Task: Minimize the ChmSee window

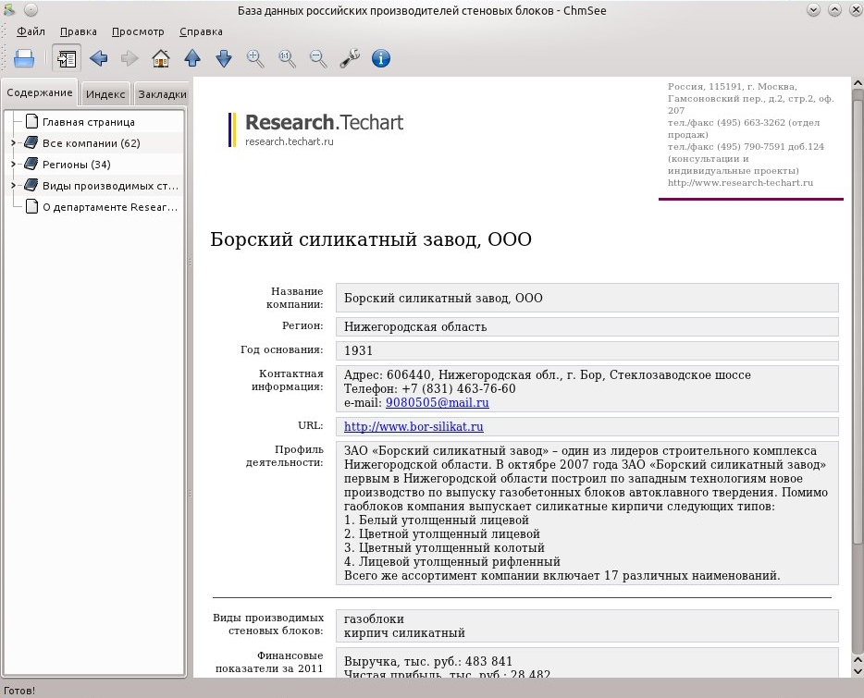Action: (813, 10)
